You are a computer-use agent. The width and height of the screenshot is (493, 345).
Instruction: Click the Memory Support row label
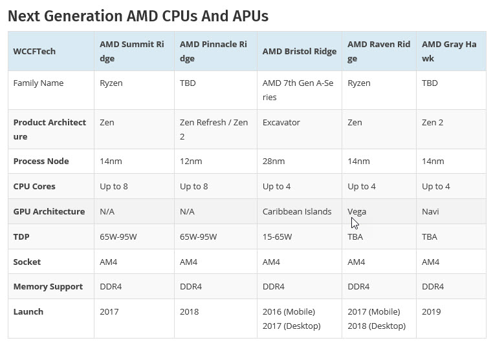(x=48, y=286)
